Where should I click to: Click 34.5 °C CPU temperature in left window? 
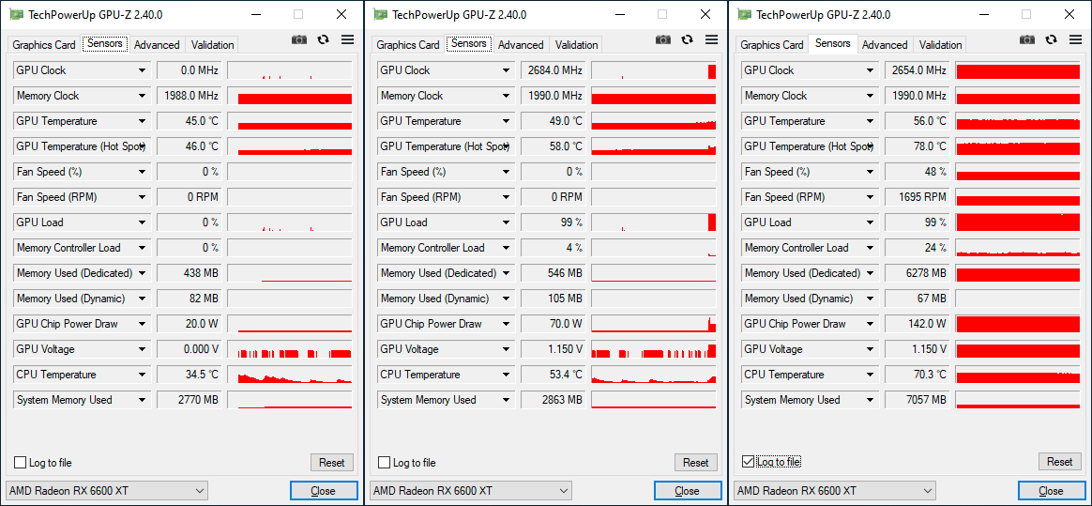[x=188, y=375]
